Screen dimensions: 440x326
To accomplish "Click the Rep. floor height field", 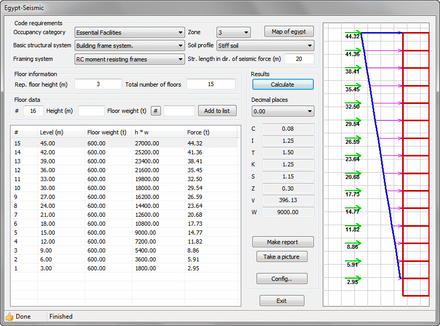I will click(x=98, y=84).
